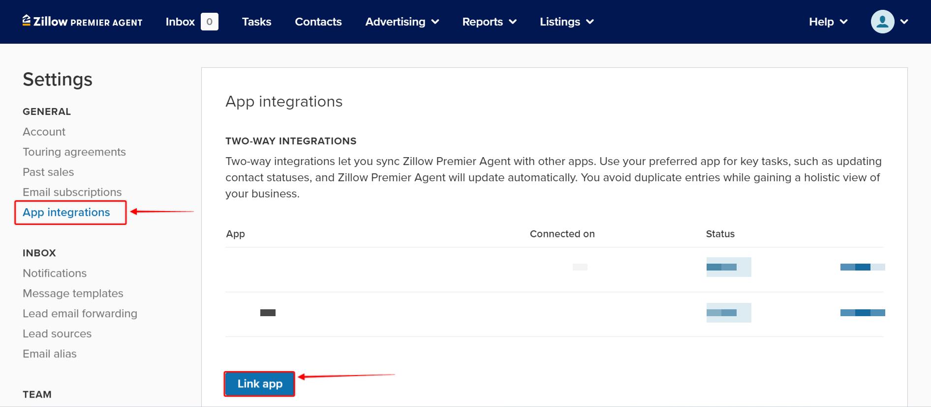This screenshot has height=407, width=931.
Task: Click the Inbox unread count badge
Action: point(209,22)
